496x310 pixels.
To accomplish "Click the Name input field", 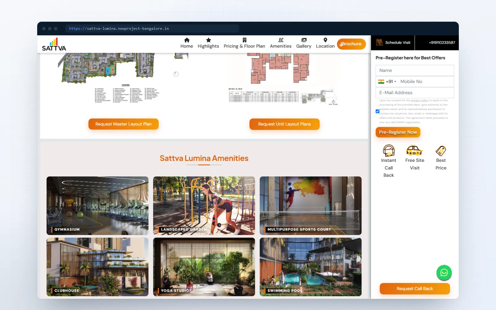I will click(x=414, y=70).
